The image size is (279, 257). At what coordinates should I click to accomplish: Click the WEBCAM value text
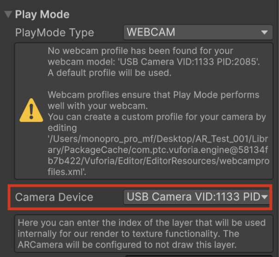click(x=151, y=32)
